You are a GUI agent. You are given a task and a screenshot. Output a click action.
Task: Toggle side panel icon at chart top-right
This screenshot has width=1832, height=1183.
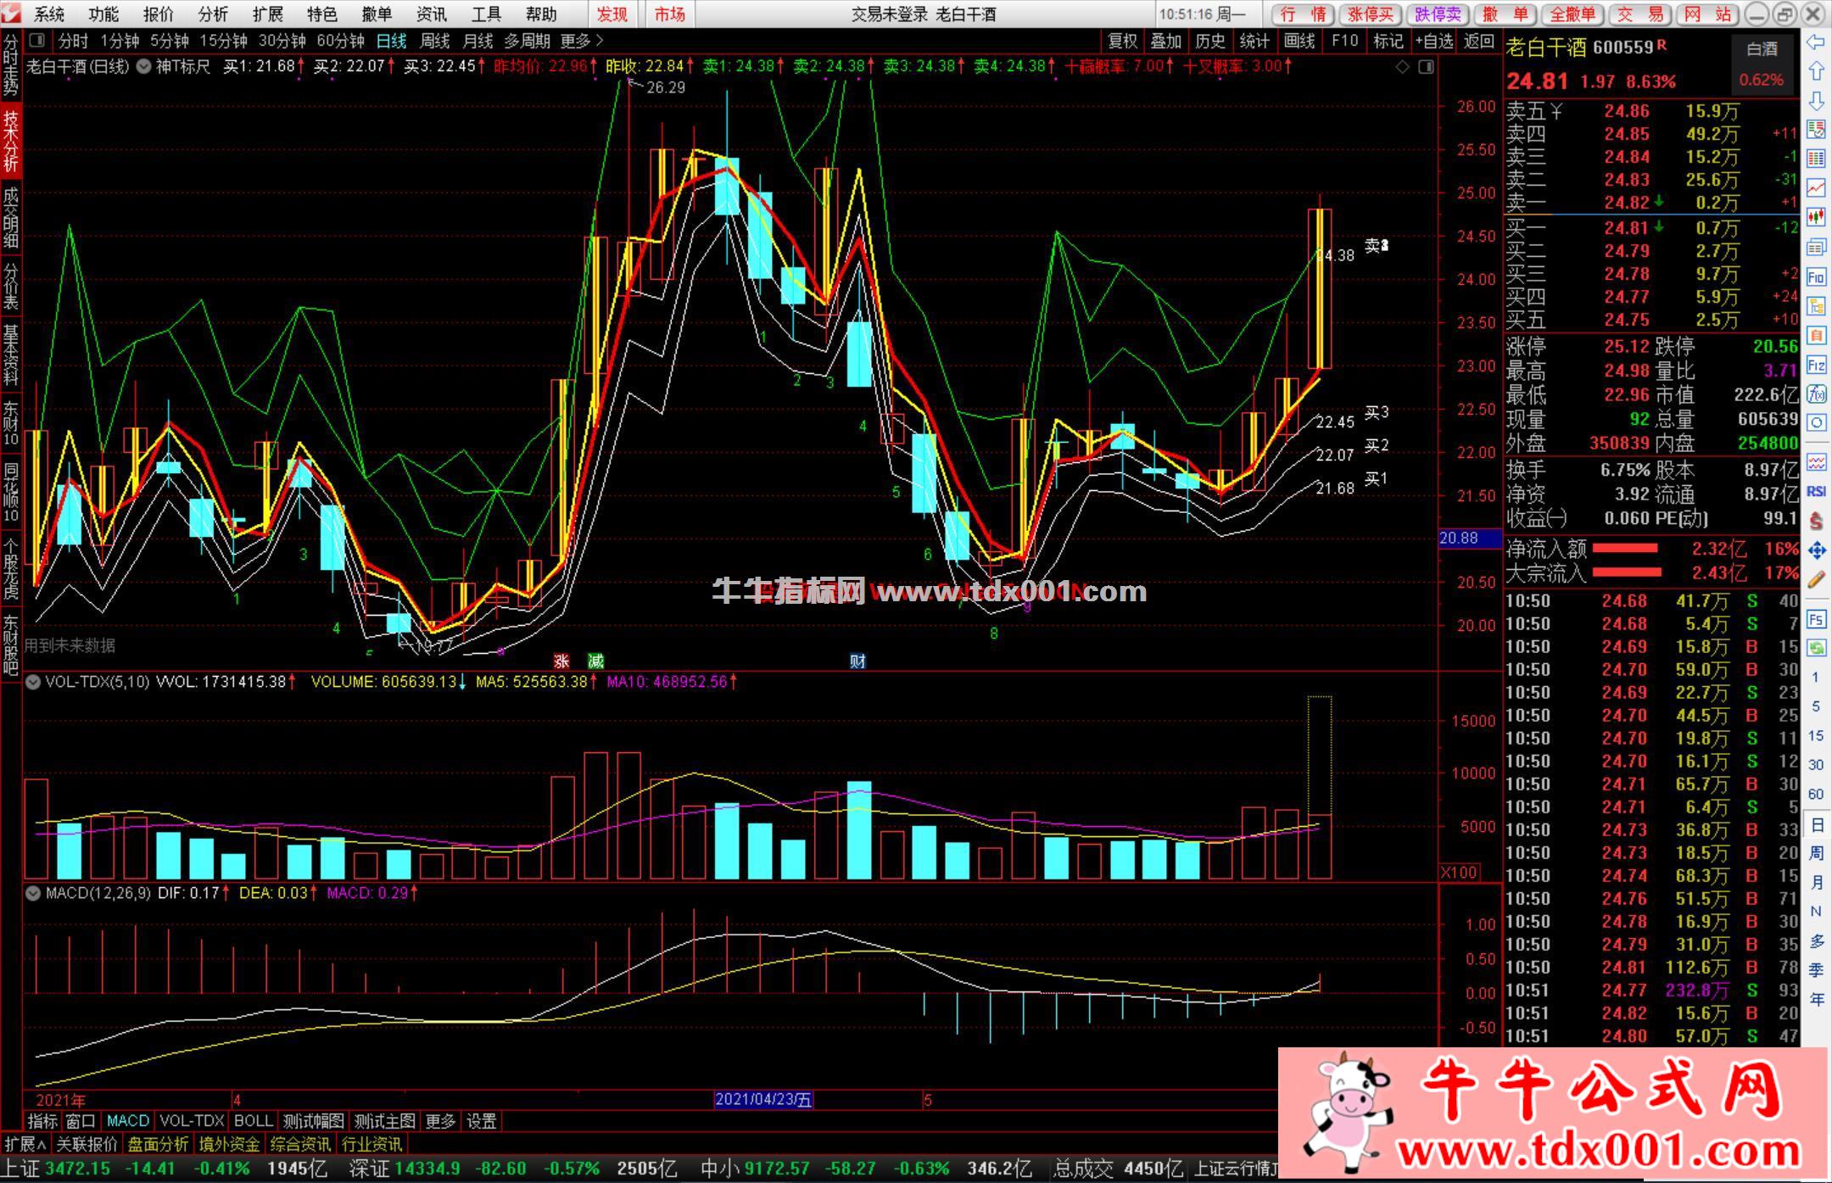point(1426,67)
